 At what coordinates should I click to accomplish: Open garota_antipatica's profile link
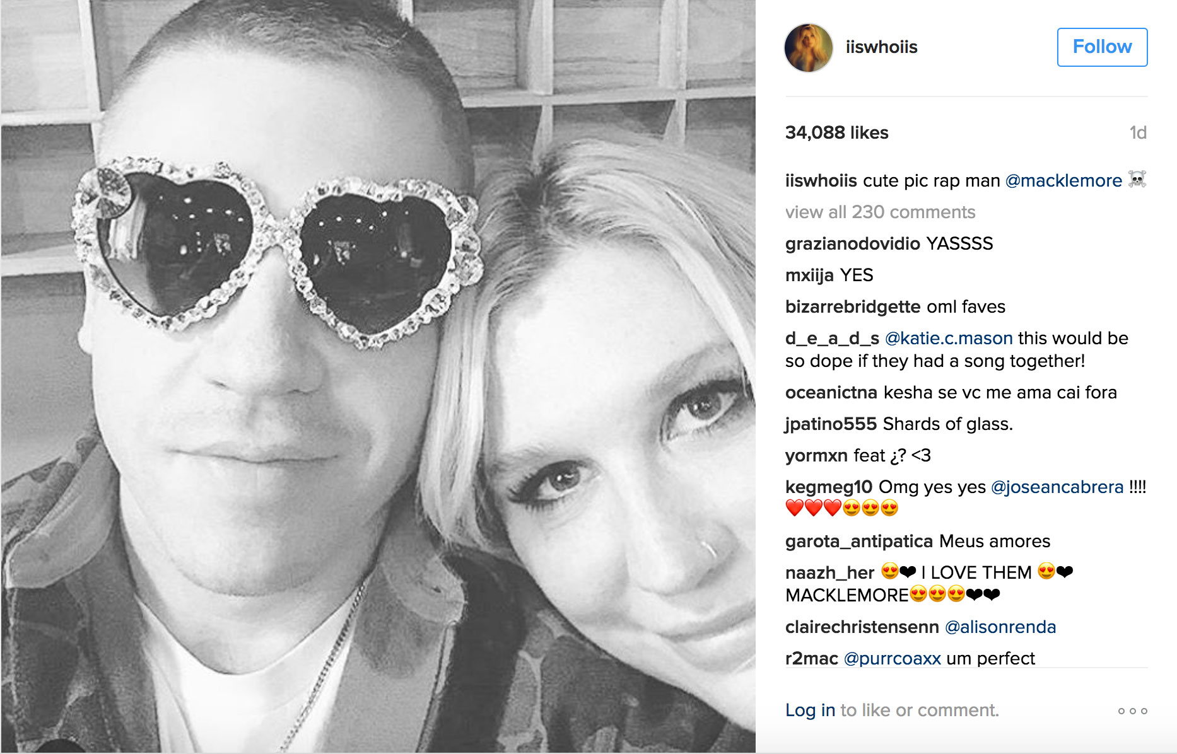pos(859,542)
